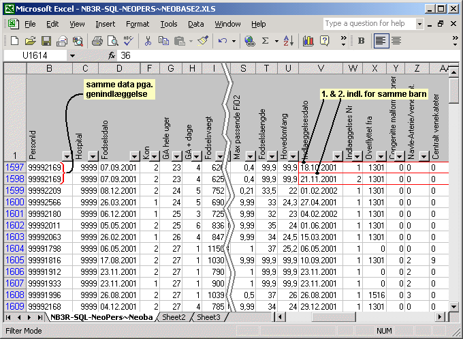
Task: Click the vertical scrollbar thumb
Action: (x=453, y=91)
